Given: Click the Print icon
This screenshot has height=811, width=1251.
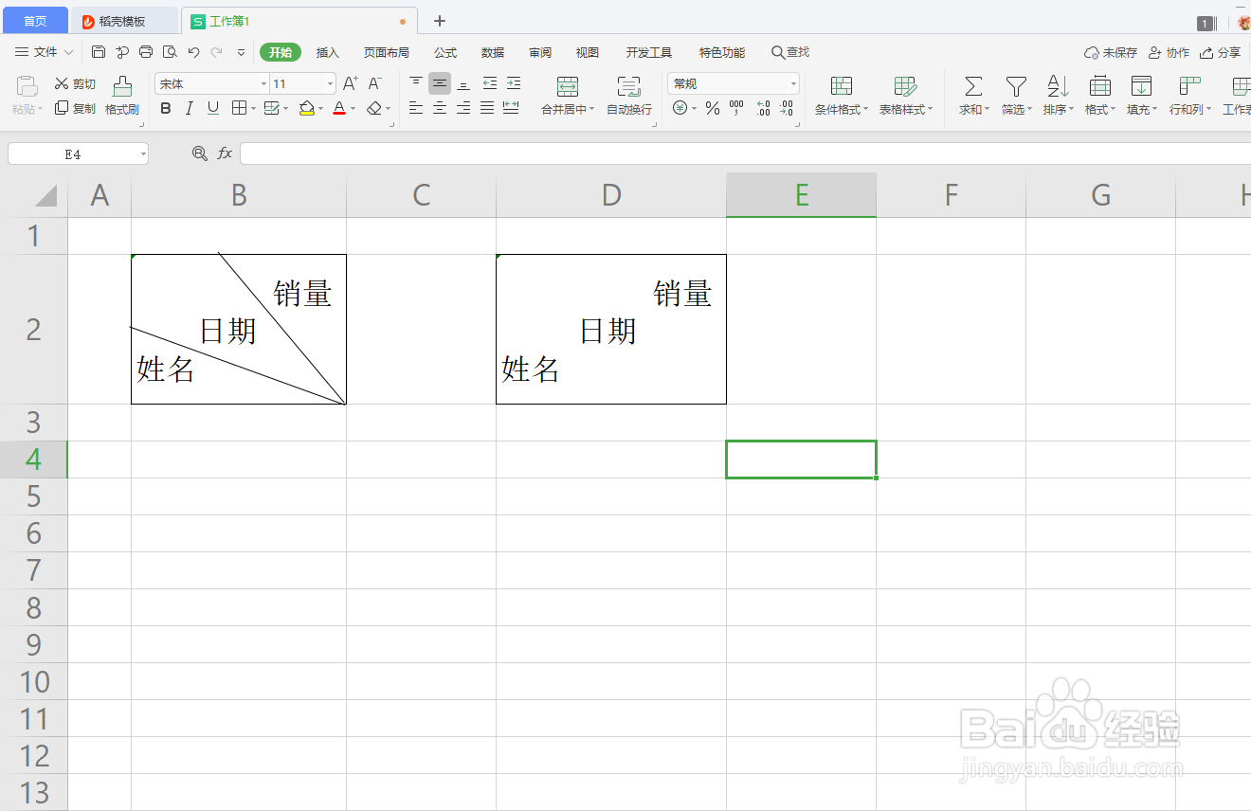Looking at the screenshot, I should (x=146, y=52).
